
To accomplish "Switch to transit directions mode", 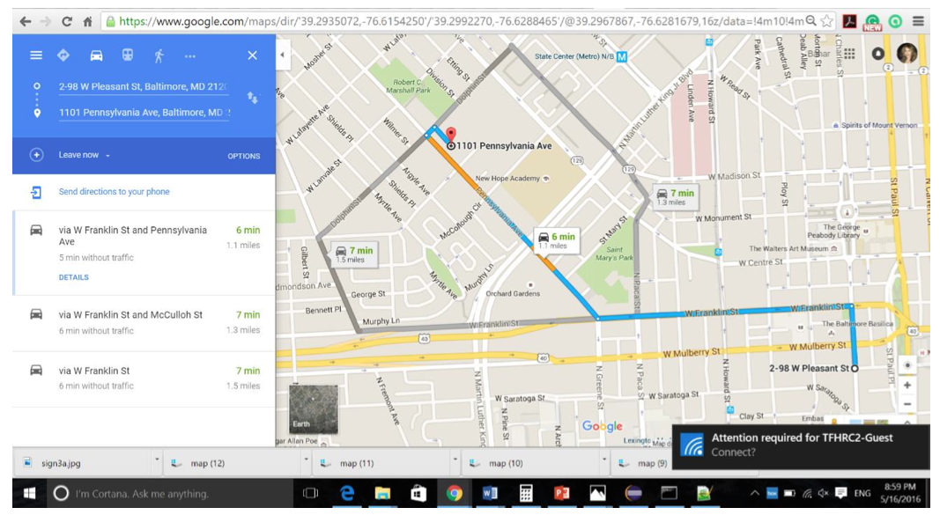I will click(x=128, y=55).
